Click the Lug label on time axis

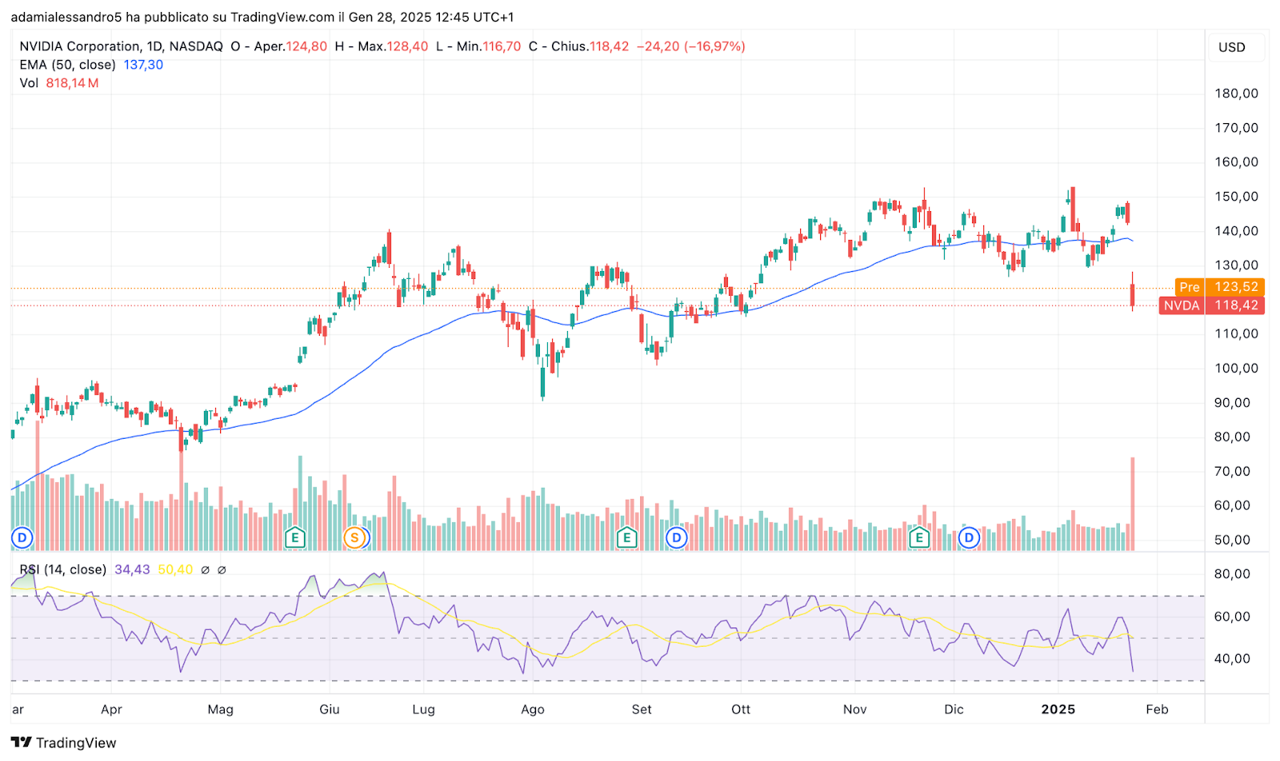click(x=423, y=709)
